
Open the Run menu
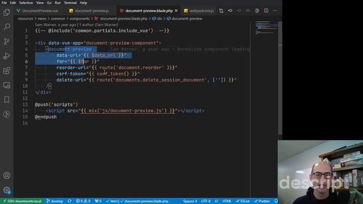coord(58,3)
